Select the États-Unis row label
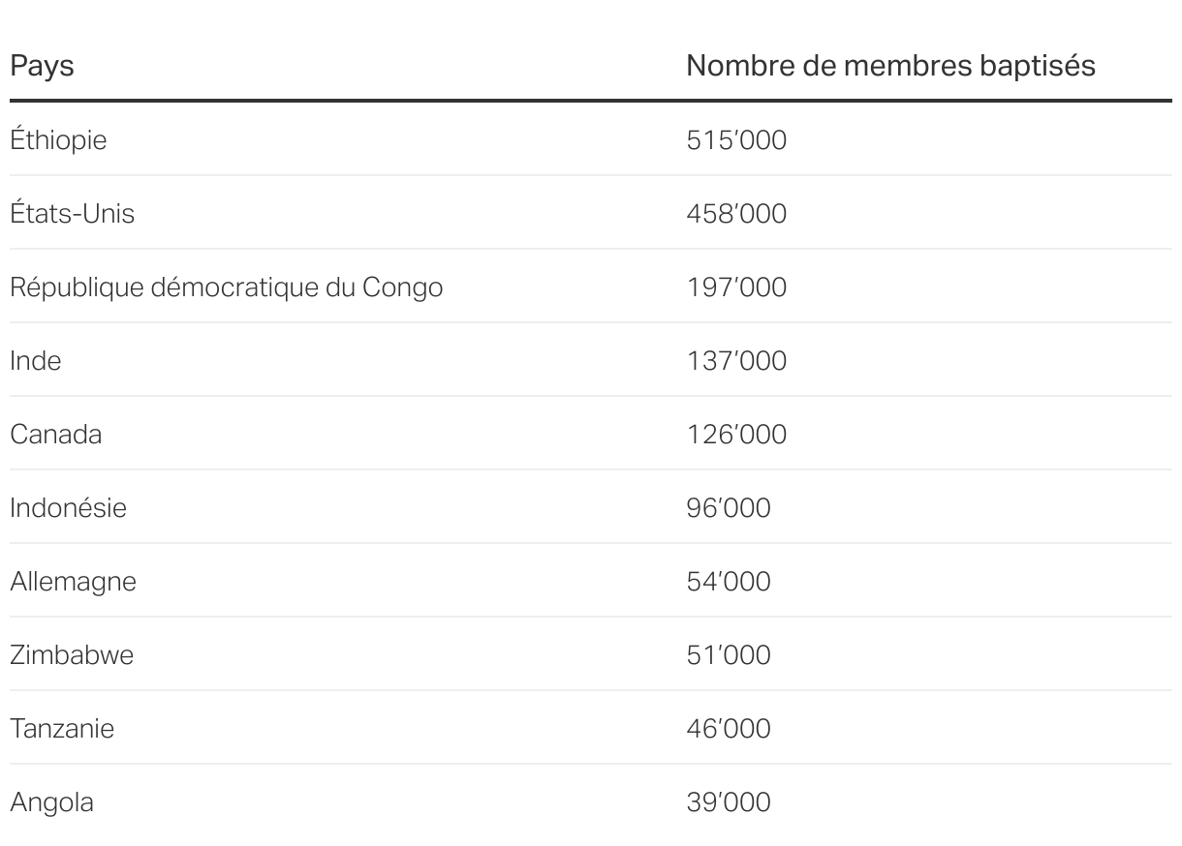This screenshot has height=846, width=1182. tap(72, 214)
